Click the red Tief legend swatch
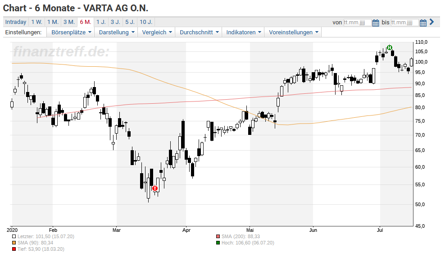Viewport: 445px width, 258px height. (x=14, y=249)
